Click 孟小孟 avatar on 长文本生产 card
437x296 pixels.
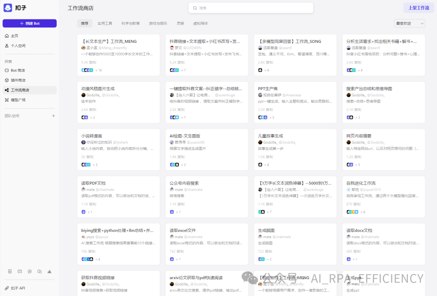pyautogui.click(x=83, y=48)
